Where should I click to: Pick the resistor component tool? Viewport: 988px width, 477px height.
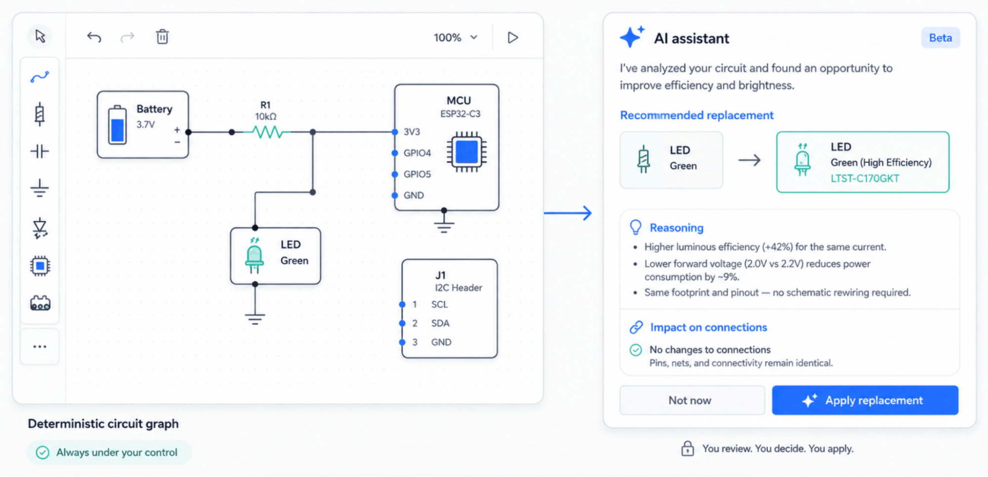coord(40,115)
